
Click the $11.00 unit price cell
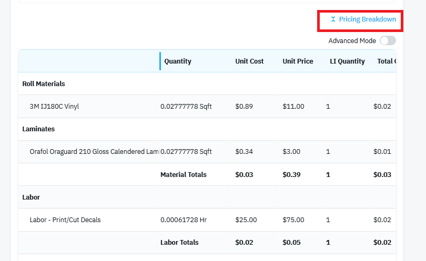click(x=293, y=107)
